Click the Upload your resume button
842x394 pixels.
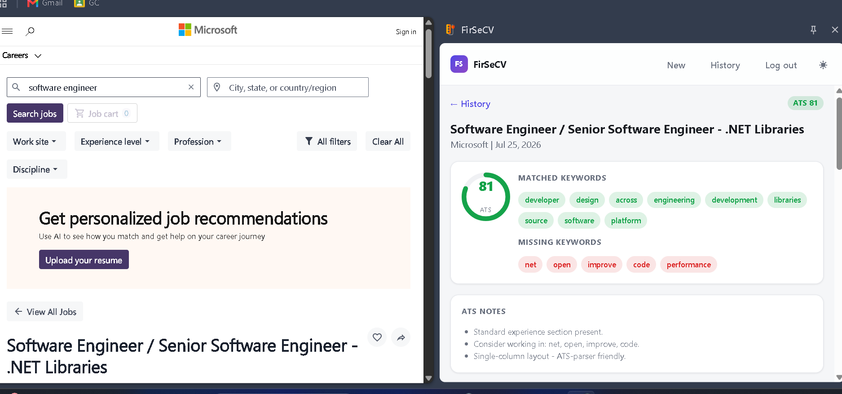pyautogui.click(x=84, y=260)
